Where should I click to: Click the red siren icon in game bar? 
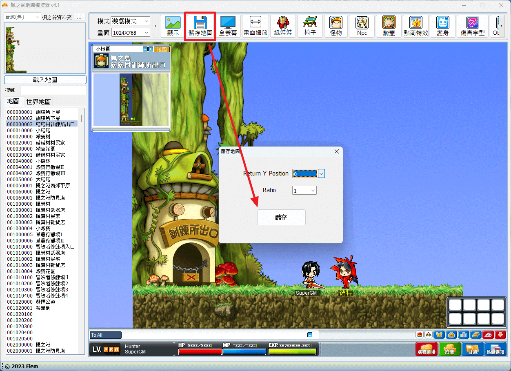[x=420, y=335]
